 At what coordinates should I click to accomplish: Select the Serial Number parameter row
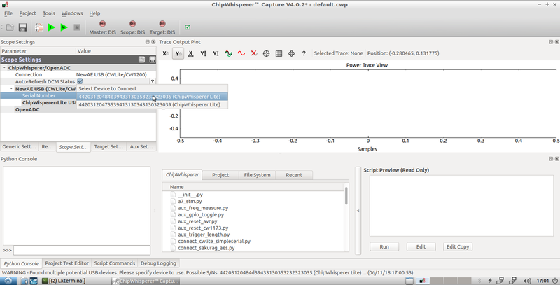(x=38, y=95)
